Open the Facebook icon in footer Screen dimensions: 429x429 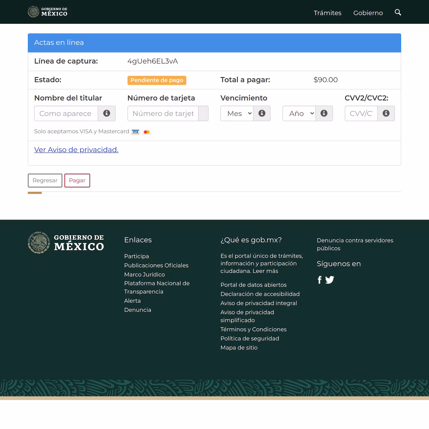320,280
